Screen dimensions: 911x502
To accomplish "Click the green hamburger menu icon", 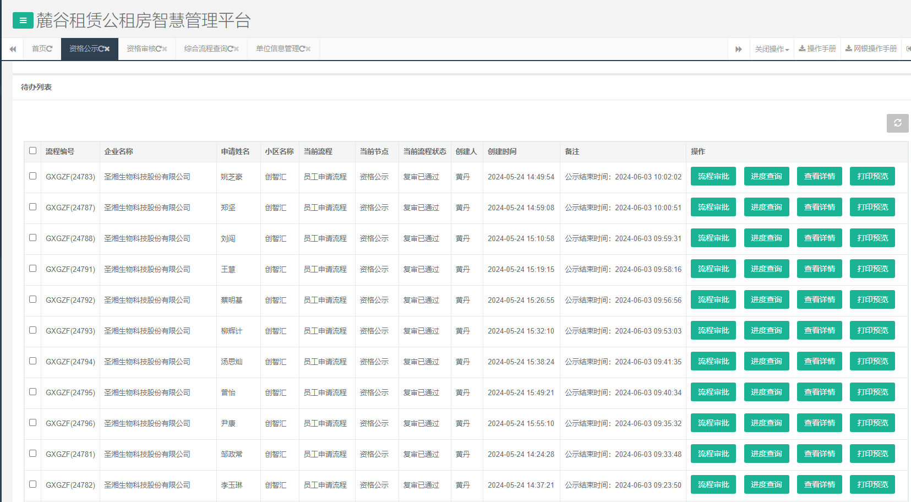I will coord(23,20).
